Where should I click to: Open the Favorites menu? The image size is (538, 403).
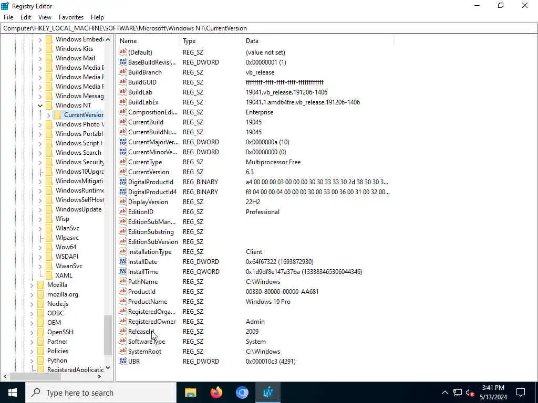click(71, 17)
